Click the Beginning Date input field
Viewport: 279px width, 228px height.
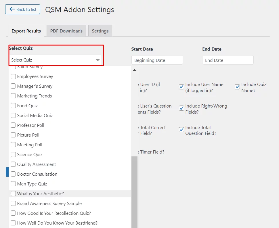pos(157,60)
